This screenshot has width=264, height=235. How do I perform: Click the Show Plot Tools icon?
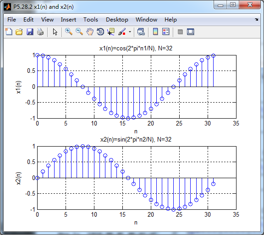point(190,32)
